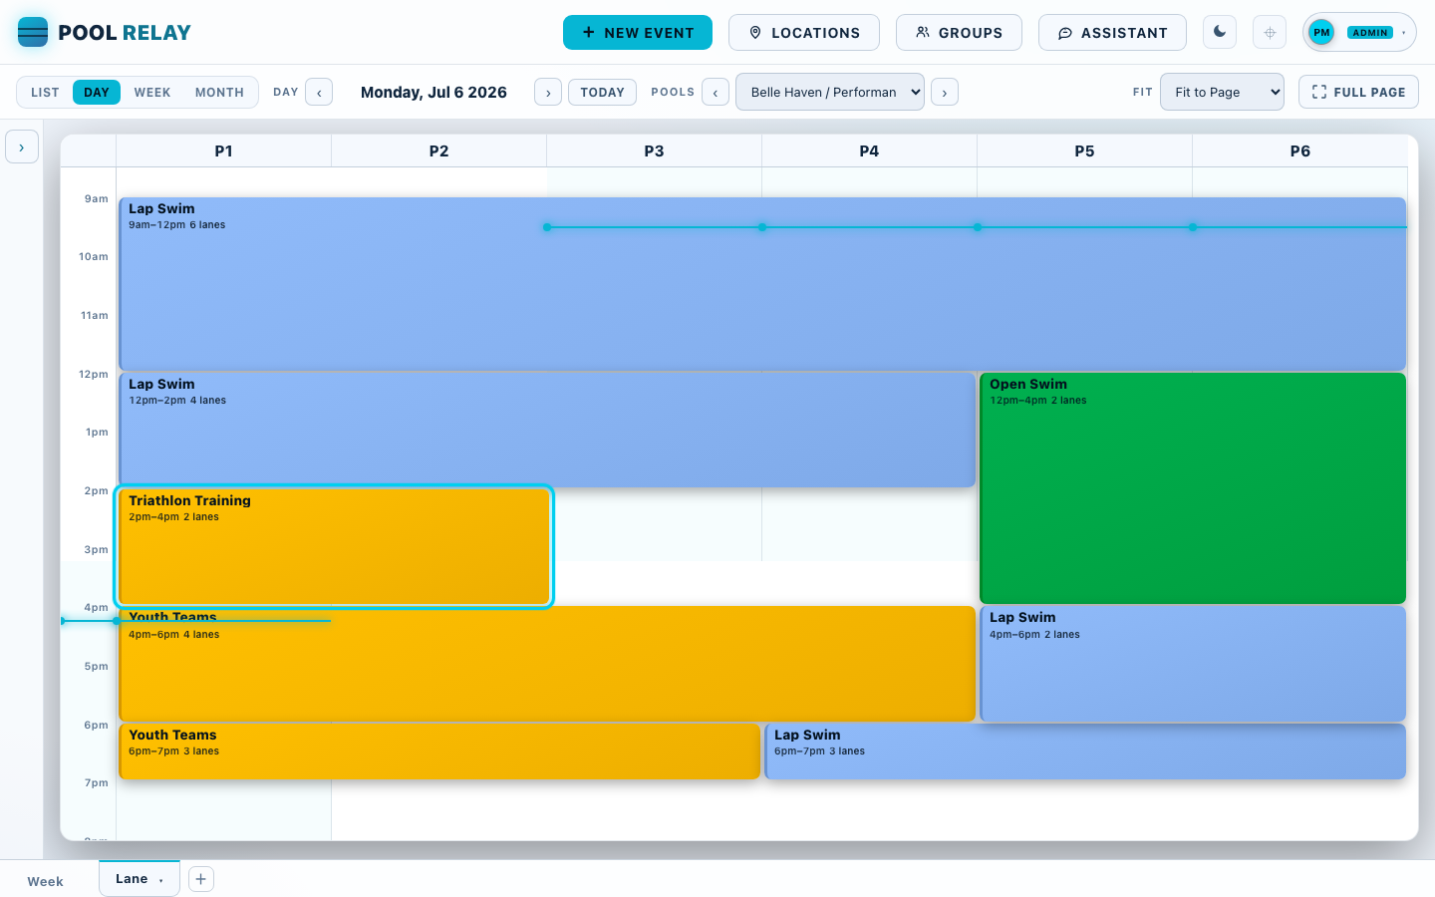Click the P4 lane column header
1435x897 pixels.
(x=869, y=150)
